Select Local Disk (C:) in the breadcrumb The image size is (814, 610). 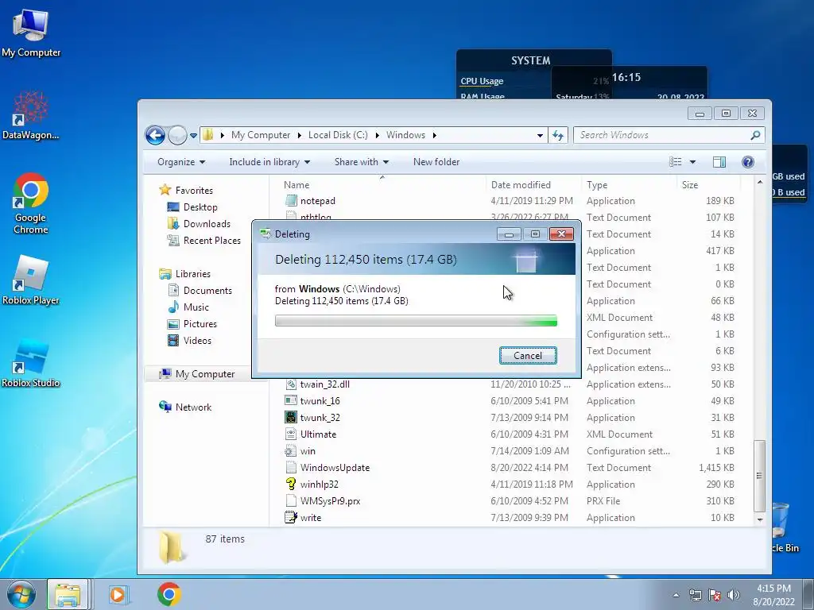[338, 135]
